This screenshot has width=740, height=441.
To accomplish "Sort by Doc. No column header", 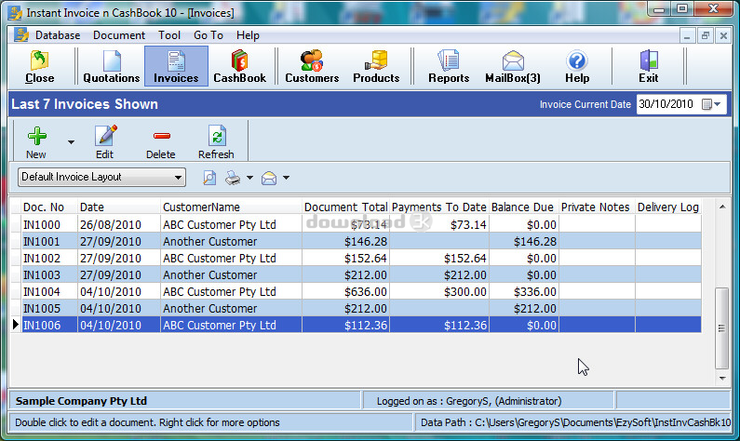I will pyautogui.click(x=49, y=207).
